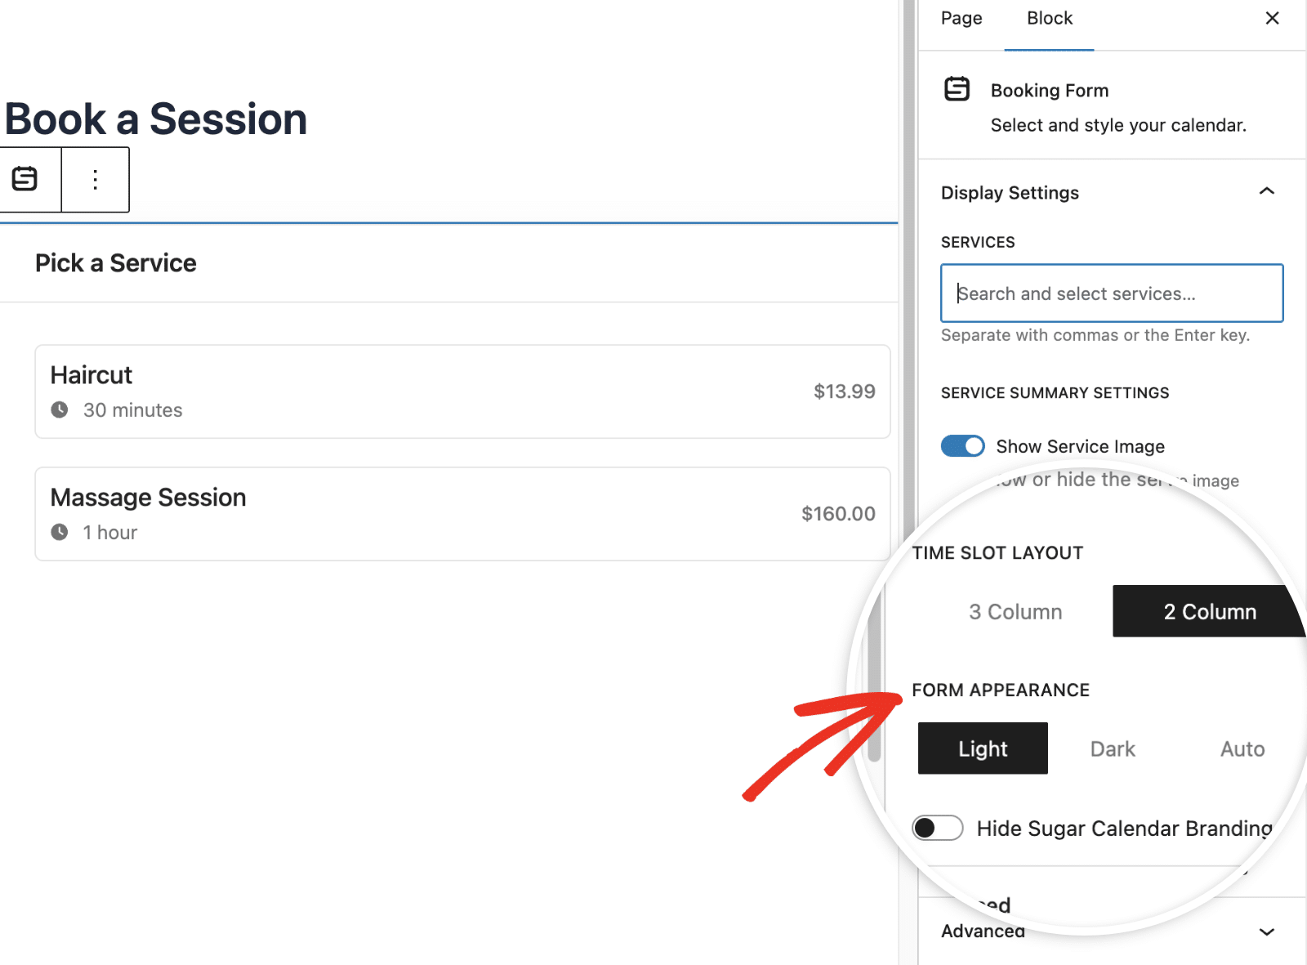
Task: Disable the Show Service Image toggle
Action: pyautogui.click(x=962, y=446)
